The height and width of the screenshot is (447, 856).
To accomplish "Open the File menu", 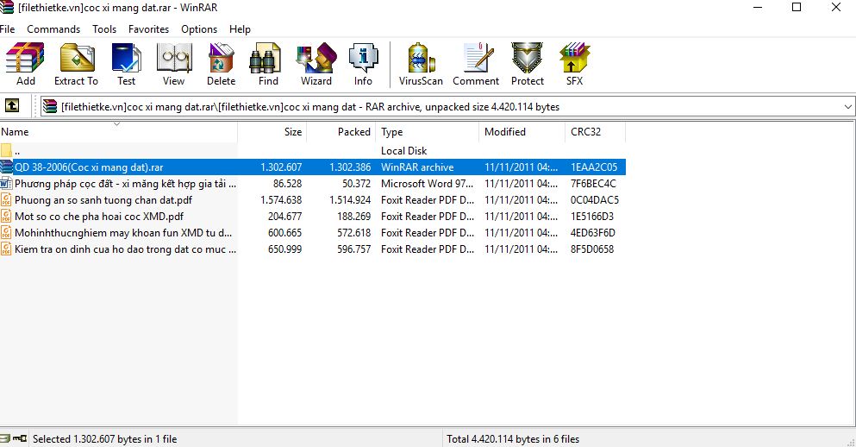I will pyautogui.click(x=7, y=29).
